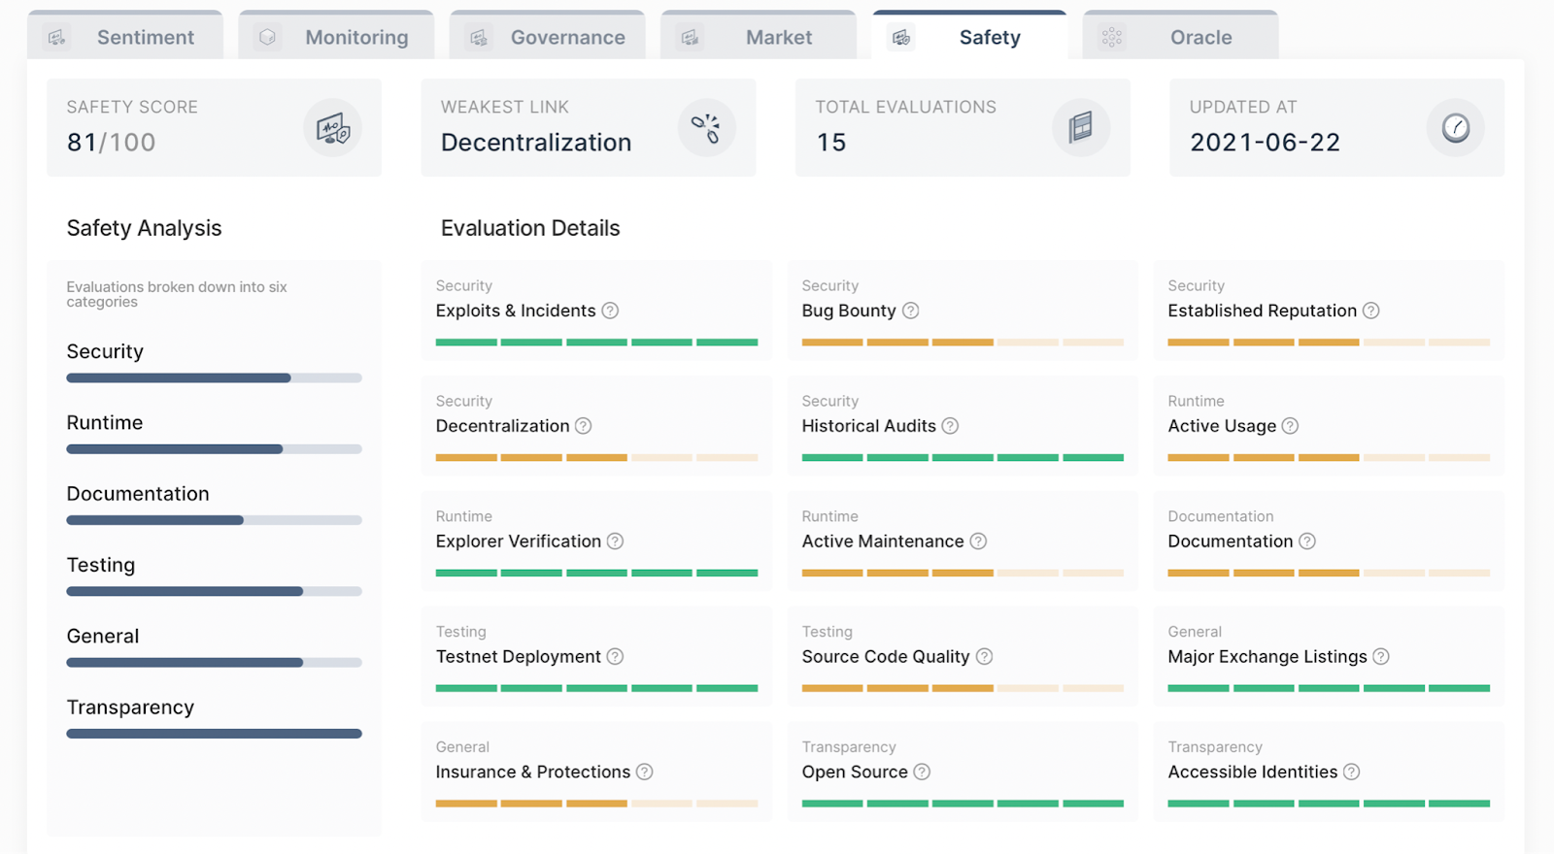This screenshot has width=1554, height=854.
Task: Click the Safety Score badge icon
Action: tap(332, 128)
